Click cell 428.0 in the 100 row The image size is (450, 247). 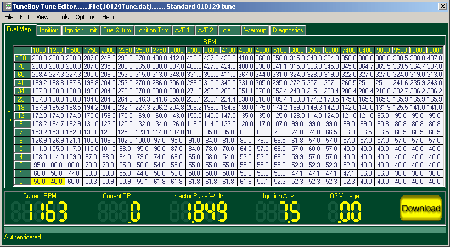228,58
